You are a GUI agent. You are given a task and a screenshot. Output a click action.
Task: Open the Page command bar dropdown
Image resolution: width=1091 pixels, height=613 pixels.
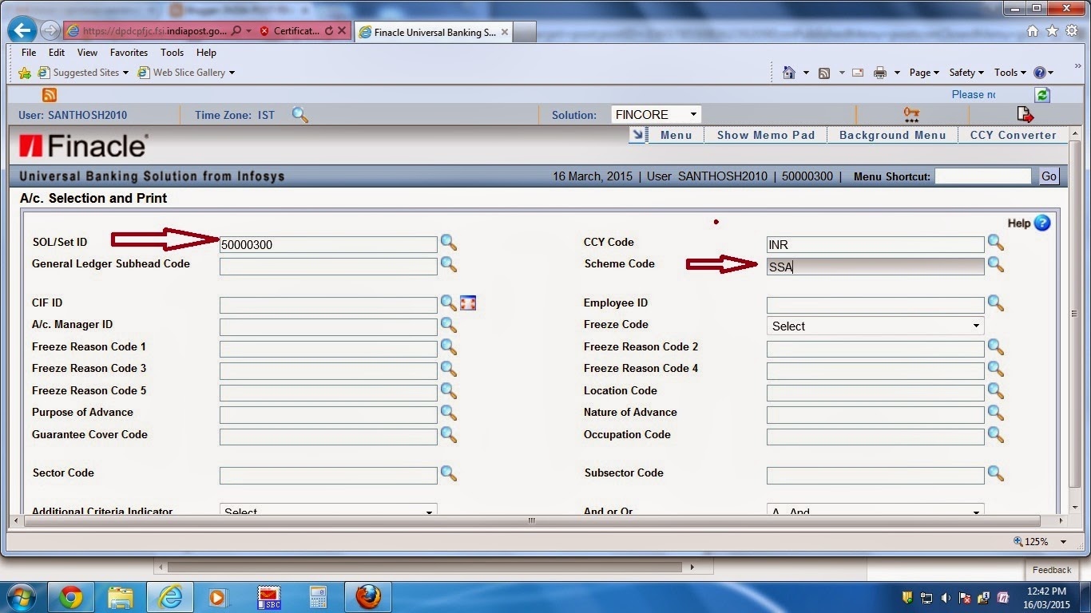[x=924, y=73]
